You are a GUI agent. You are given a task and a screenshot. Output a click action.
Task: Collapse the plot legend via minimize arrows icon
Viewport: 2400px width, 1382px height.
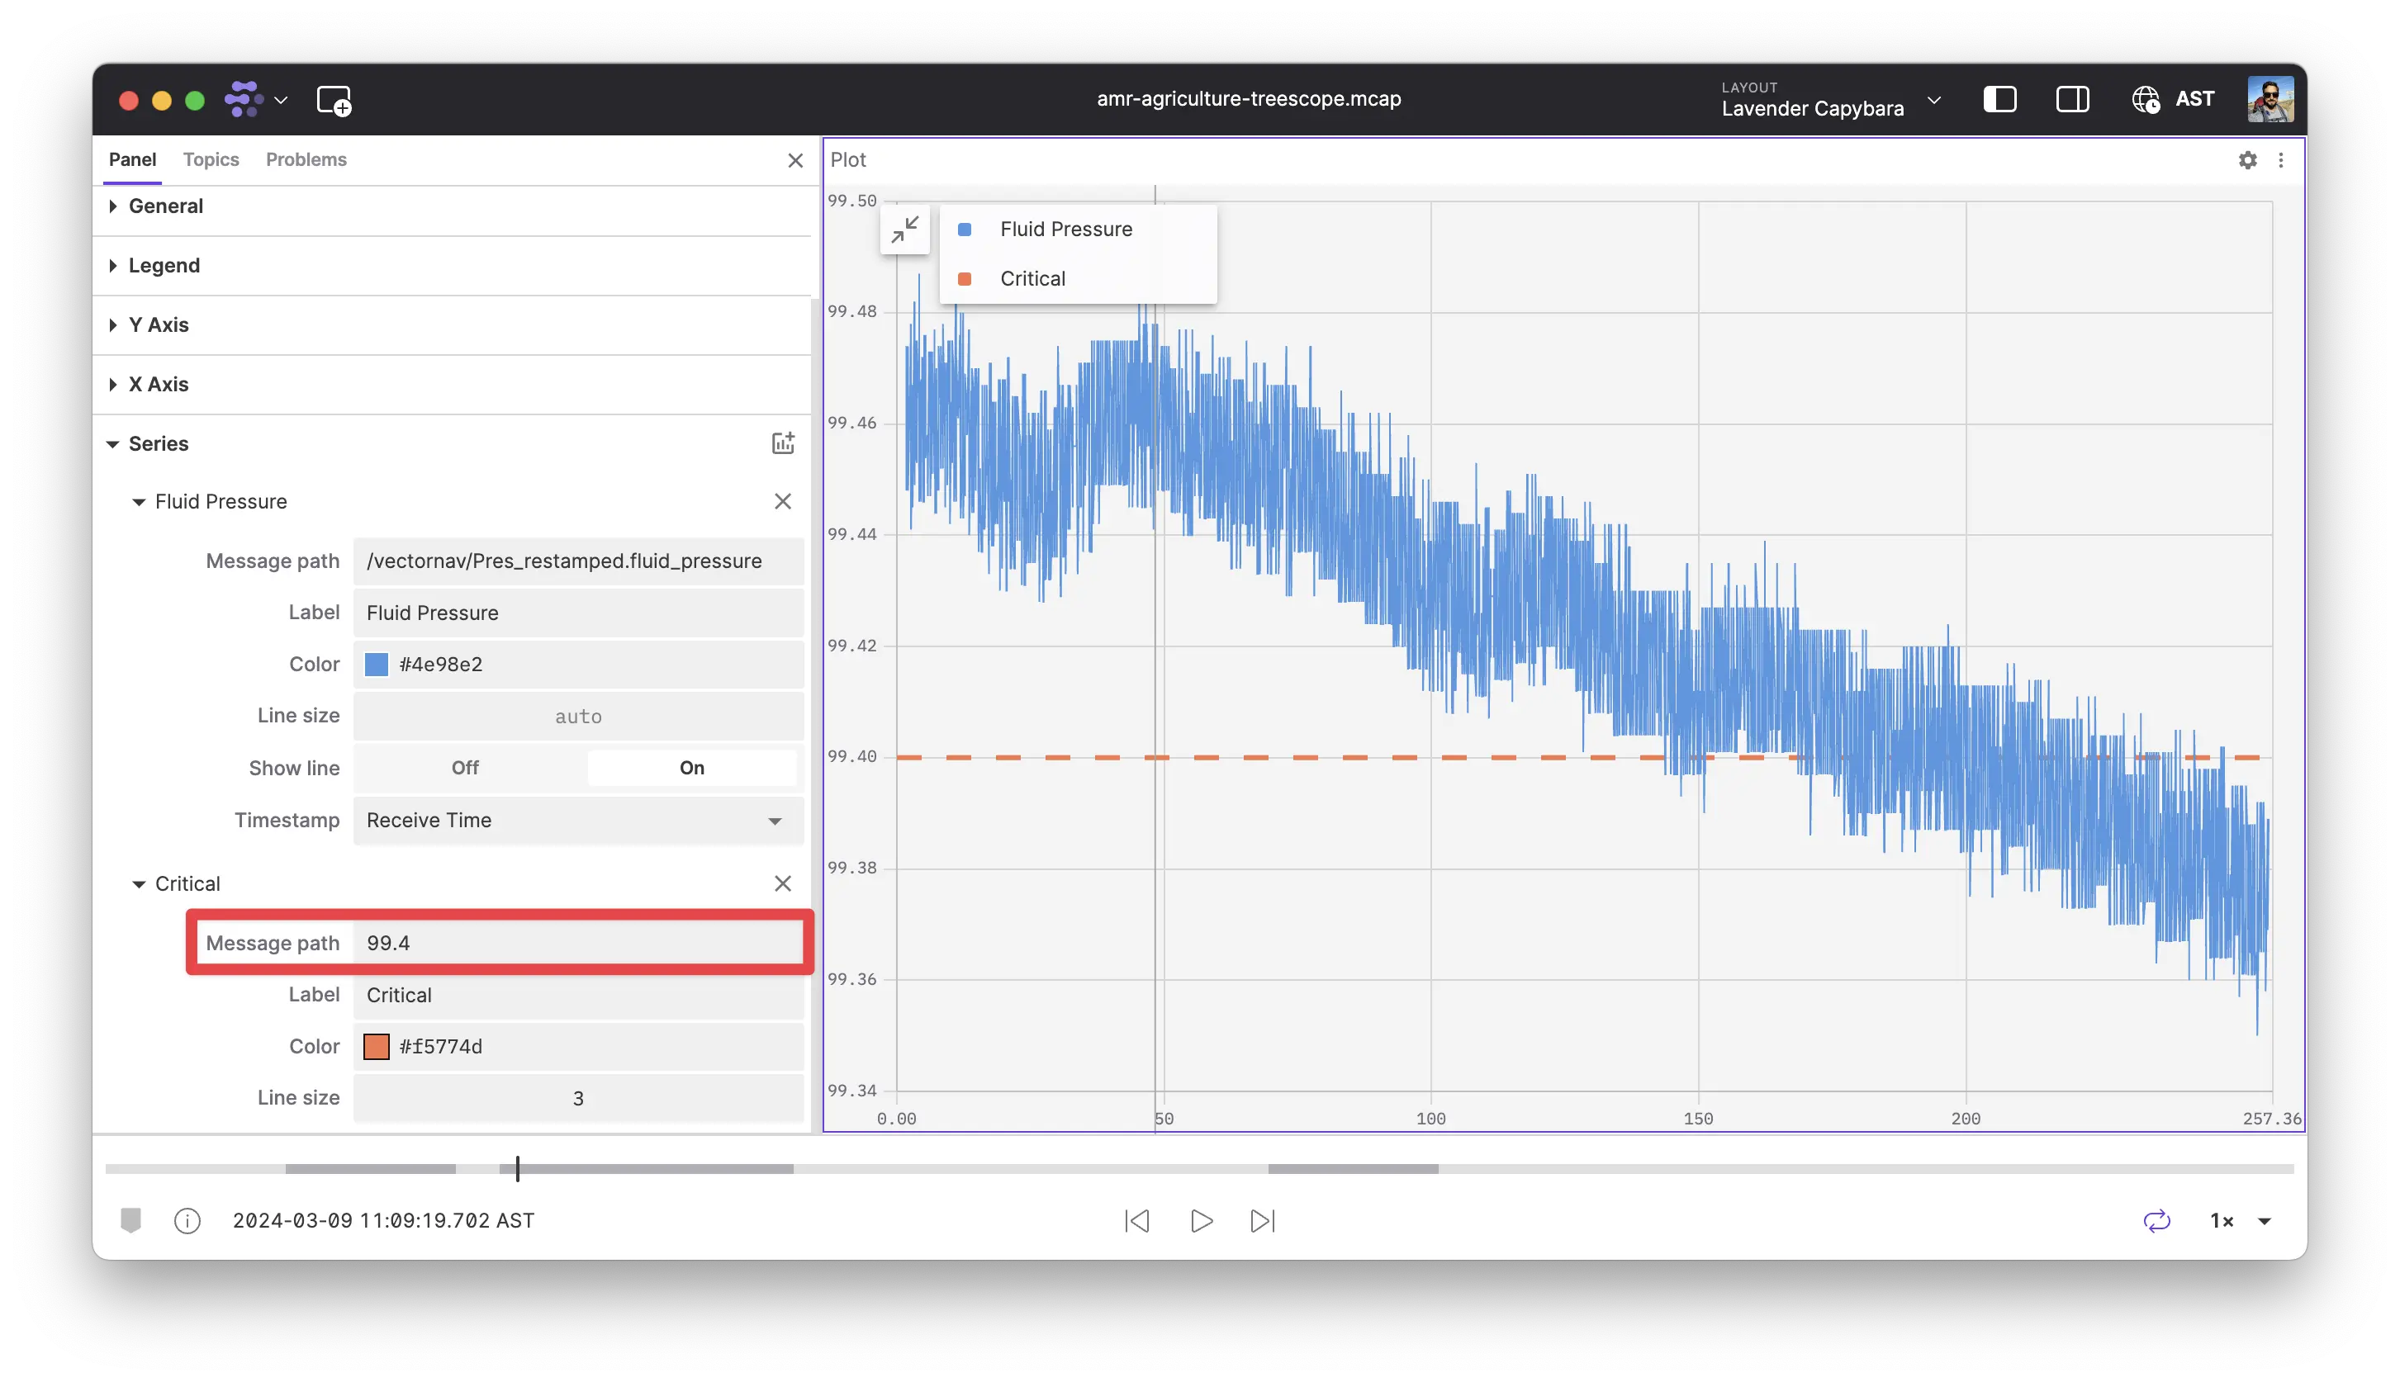[x=904, y=230]
